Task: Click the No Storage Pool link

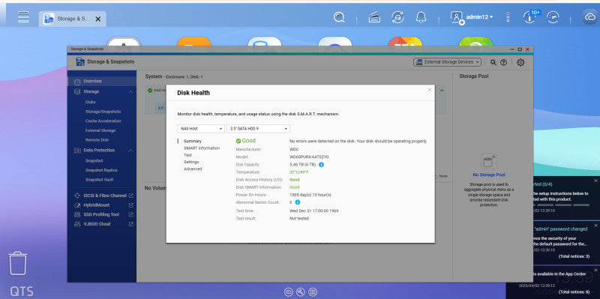Action: point(489,175)
